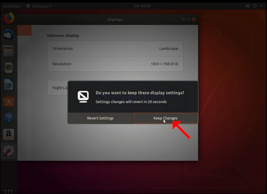Close the Displays window

[193, 19]
